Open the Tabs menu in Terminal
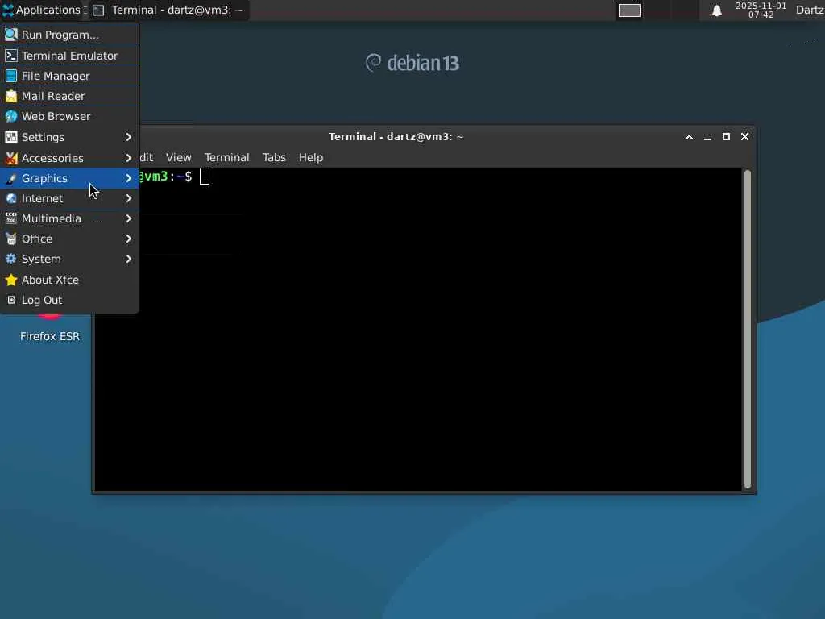 point(274,157)
